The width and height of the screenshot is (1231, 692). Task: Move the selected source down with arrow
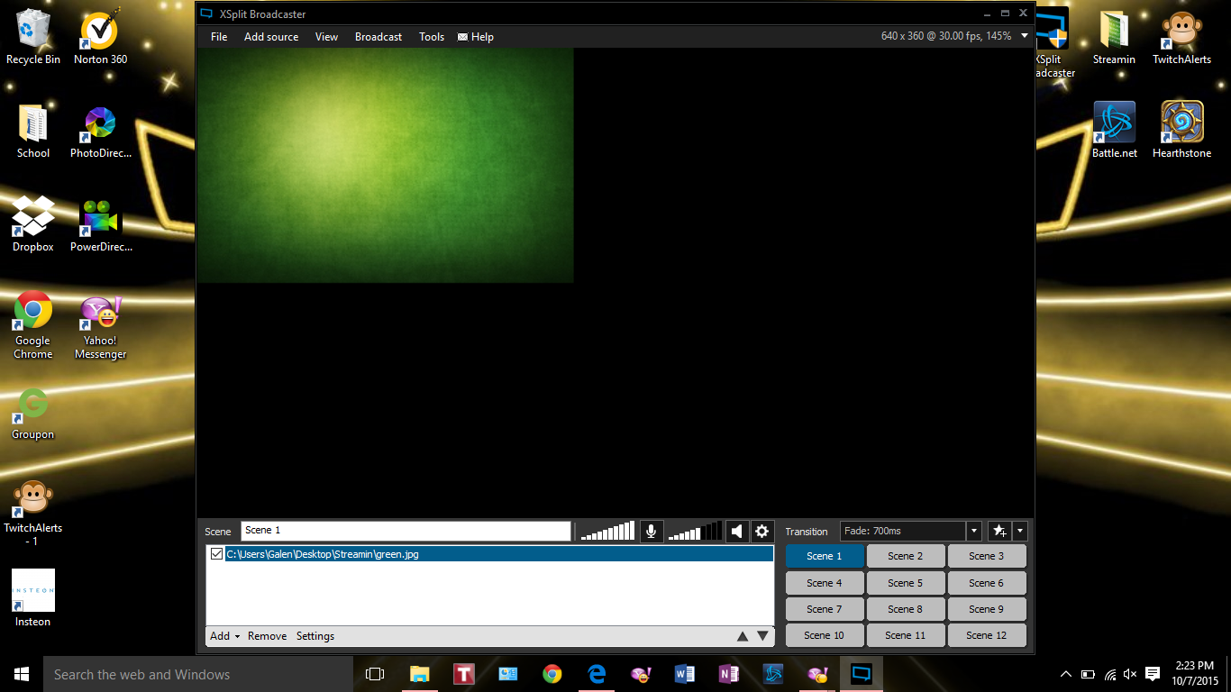click(761, 635)
